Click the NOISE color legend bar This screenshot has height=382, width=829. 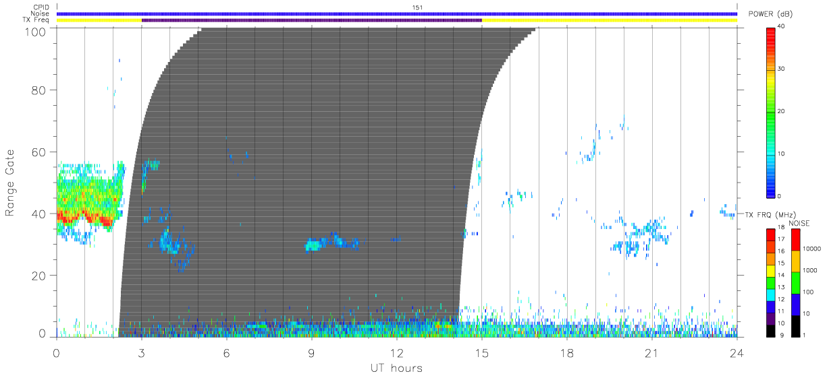tap(796, 282)
